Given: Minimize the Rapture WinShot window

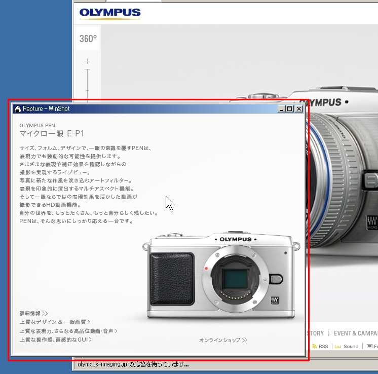Looking at the screenshot, I should [281, 109].
